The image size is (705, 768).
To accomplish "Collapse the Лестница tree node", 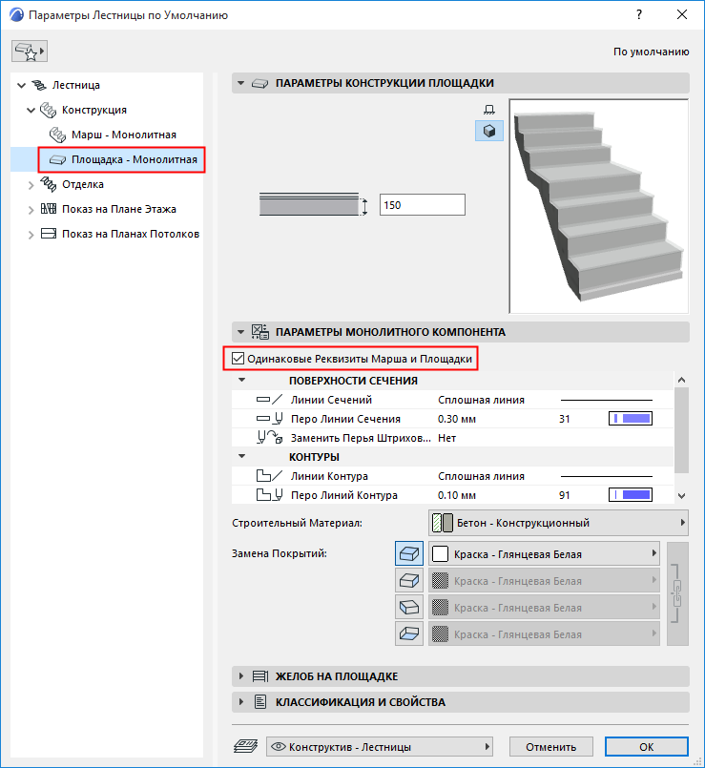I will [21, 85].
